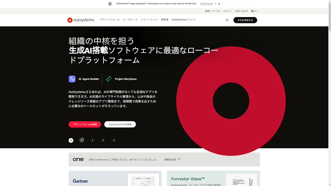Expand the JP language dropdown
The image size is (331, 186).
[255, 11]
